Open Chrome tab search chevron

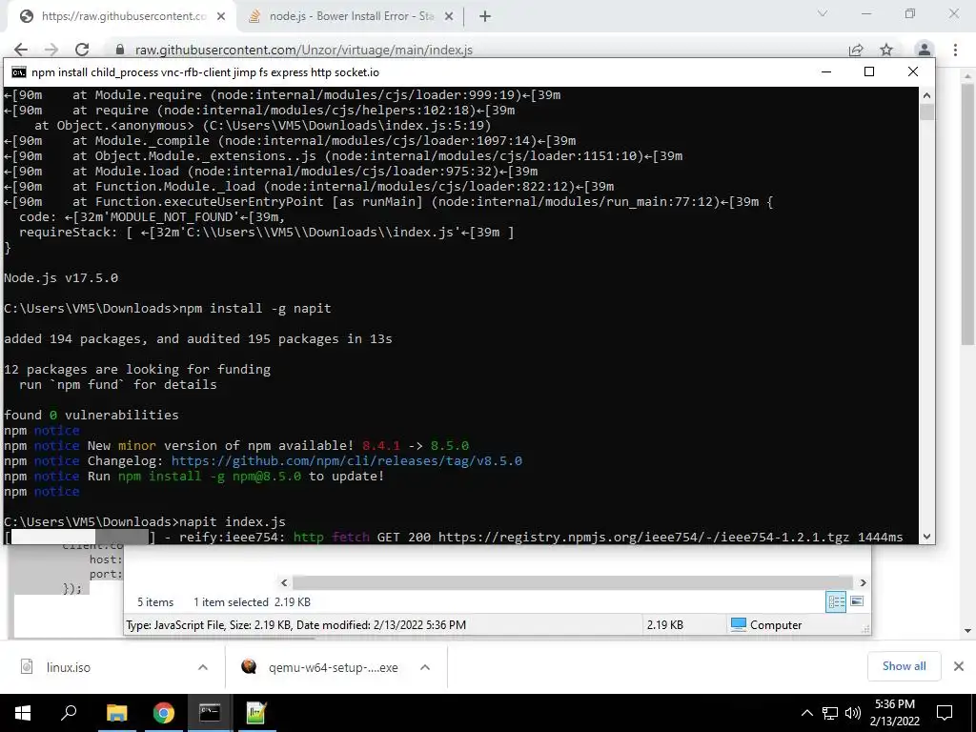(823, 13)
